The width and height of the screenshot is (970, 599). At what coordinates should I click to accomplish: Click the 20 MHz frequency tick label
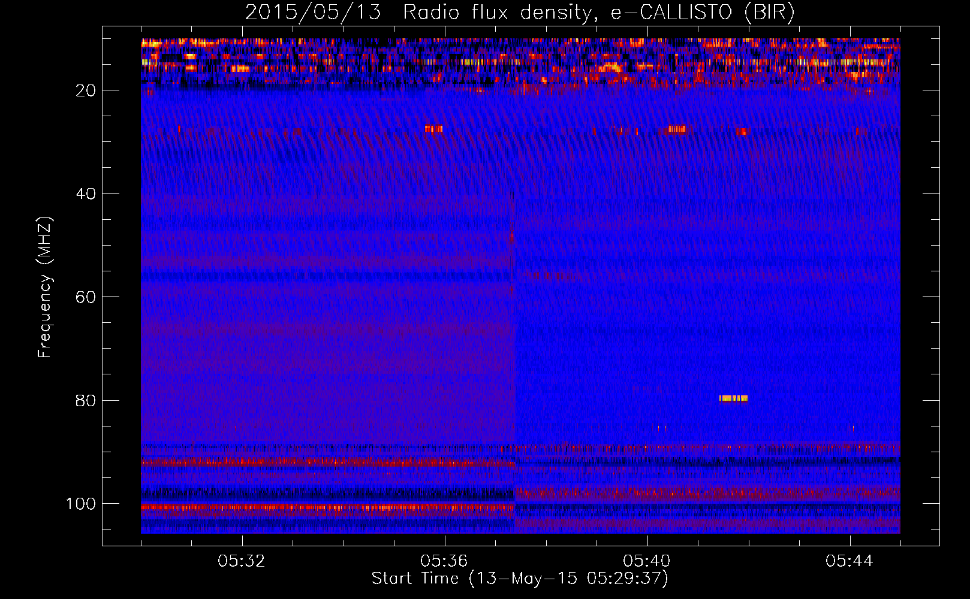click(86, 90)
